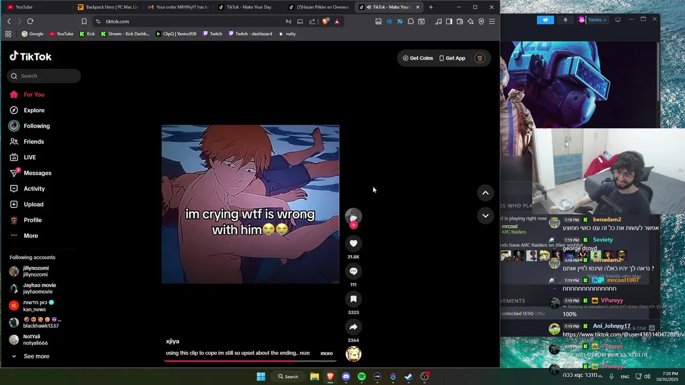Open the browser extensions puzzle icon

[410, 21]
